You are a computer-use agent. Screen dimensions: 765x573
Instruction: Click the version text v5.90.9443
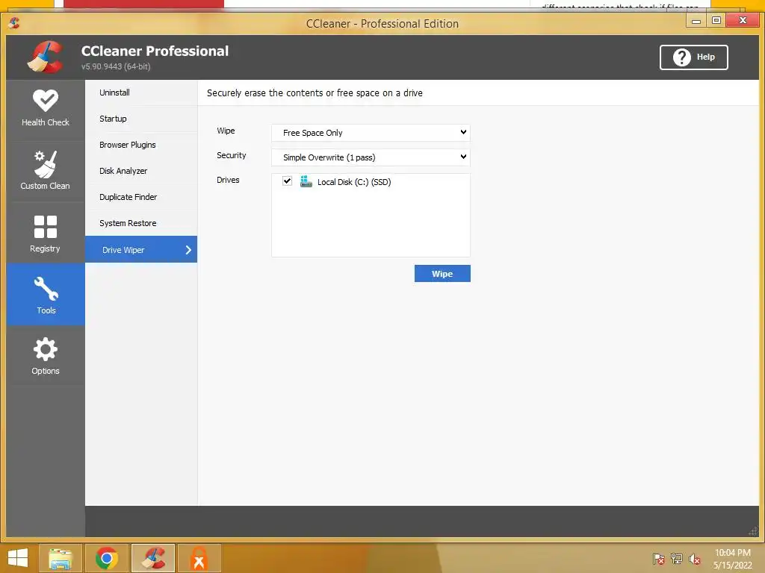click(116, 66)
